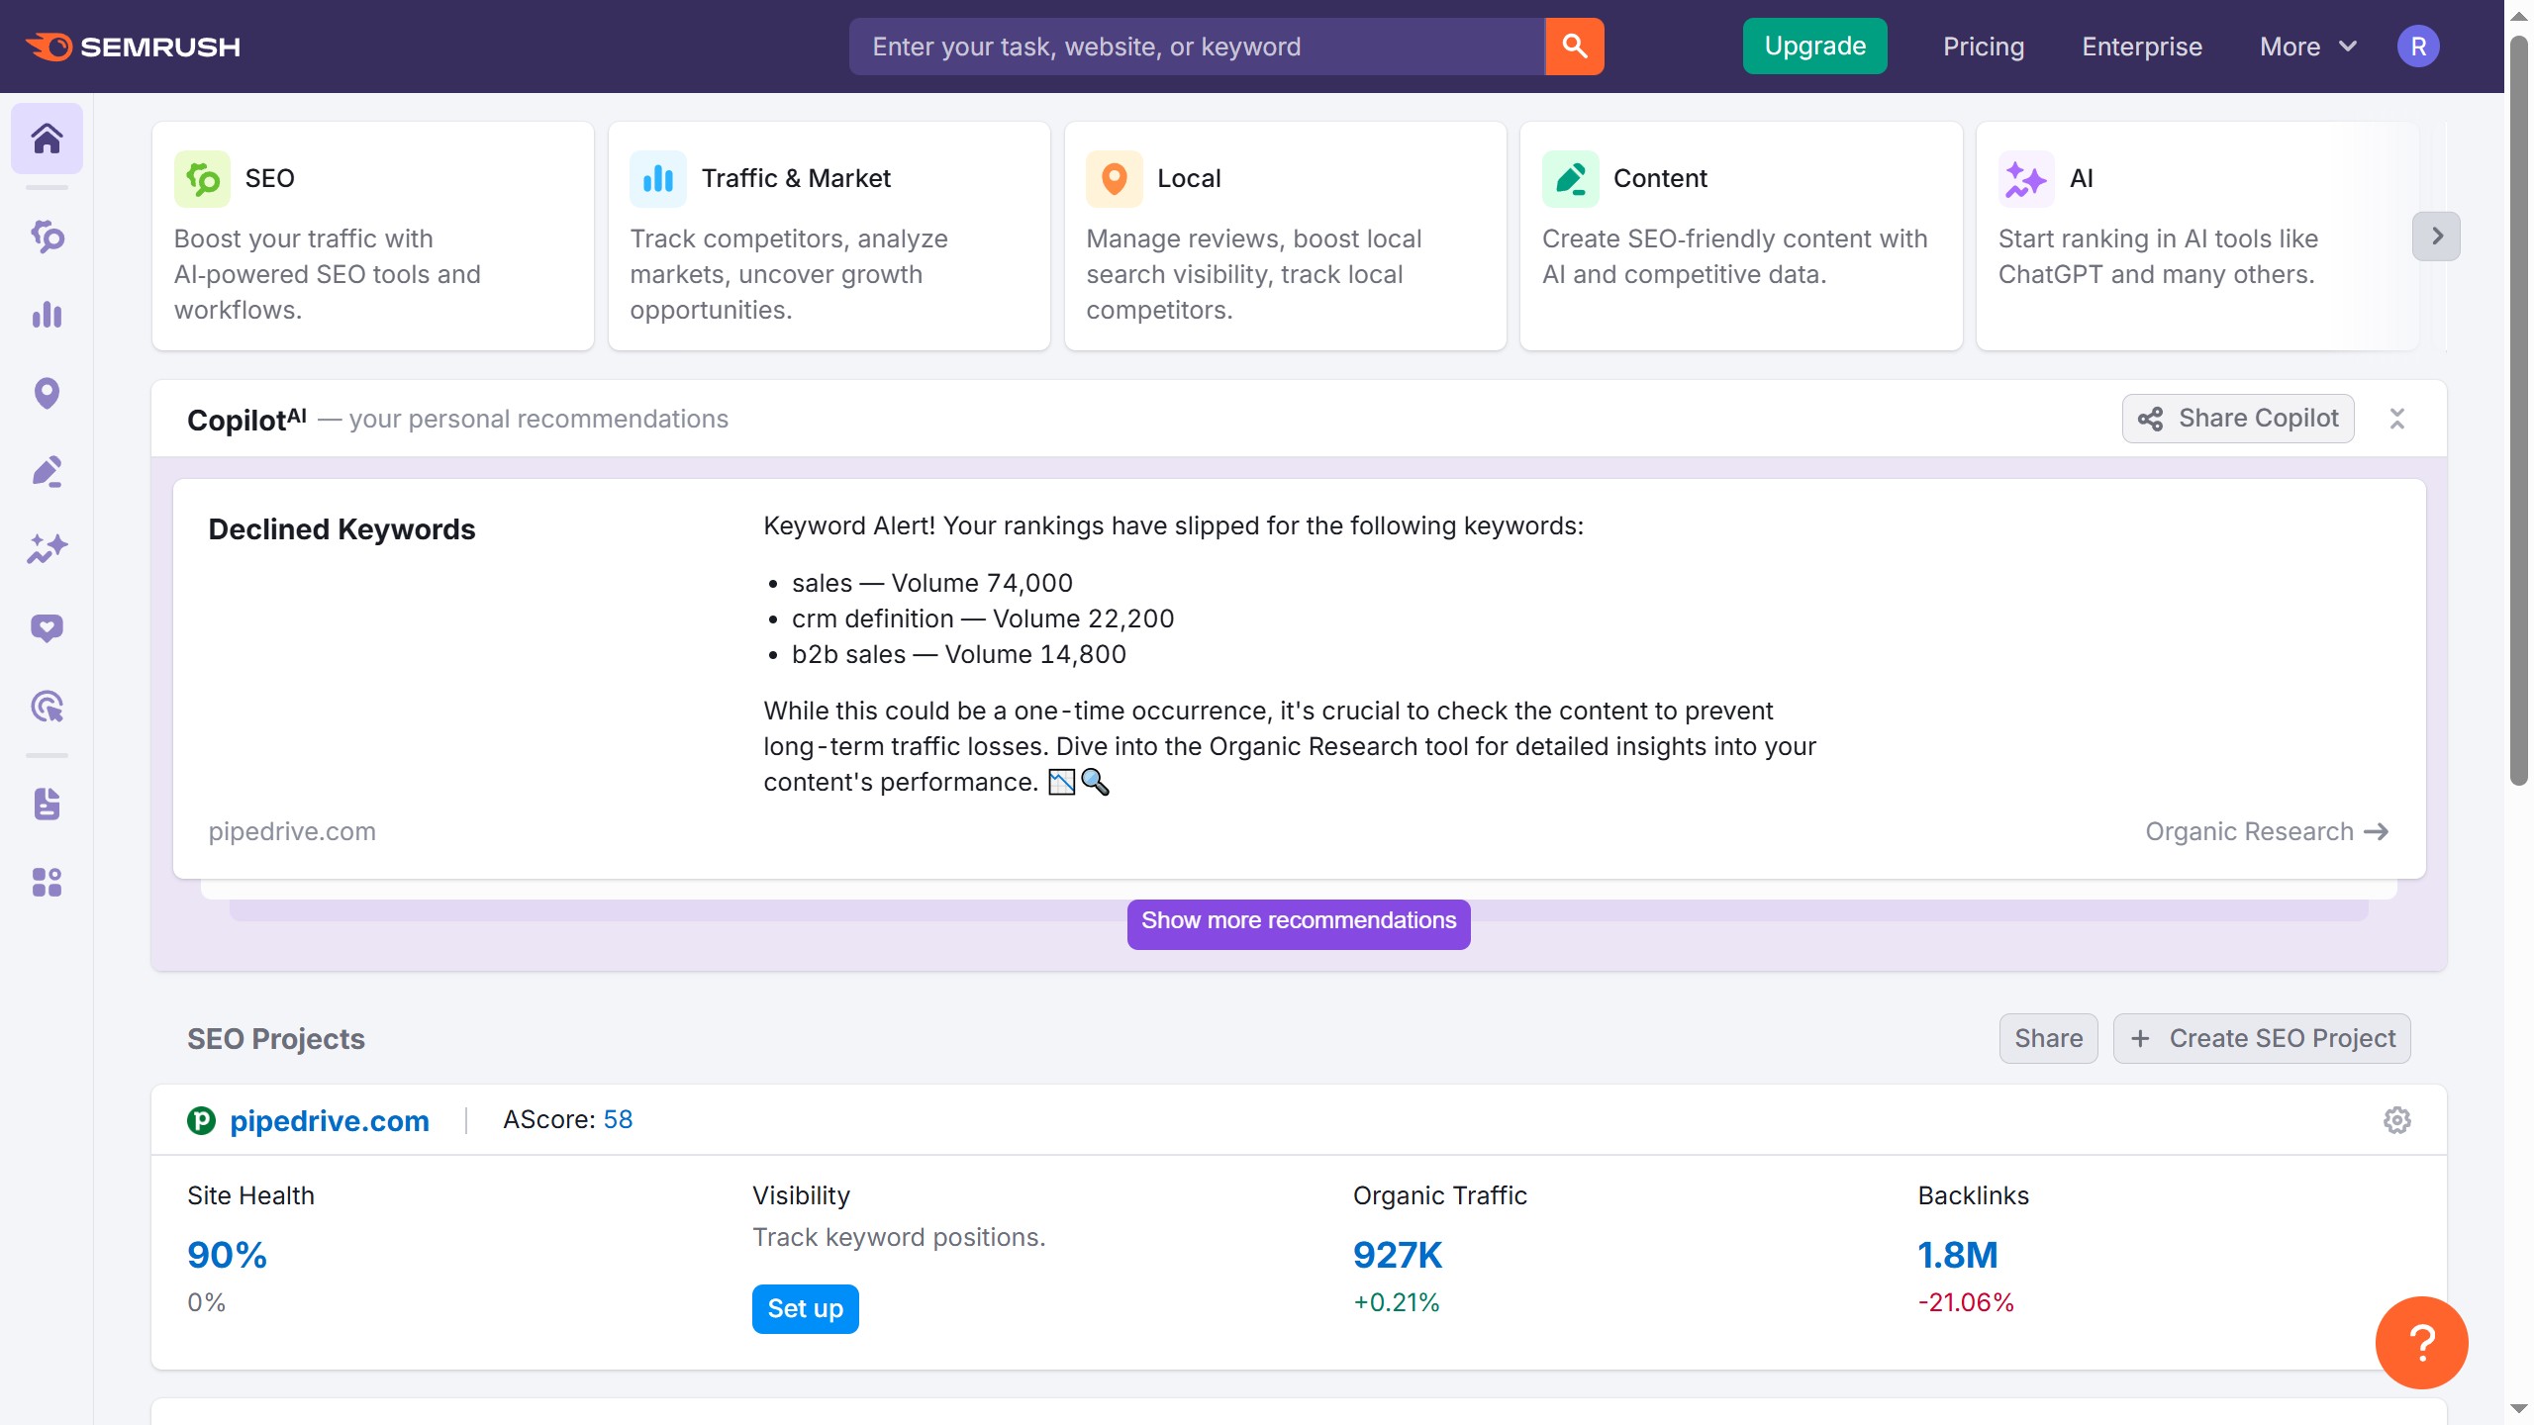
Task: Open the Reports sidebar document icon
Action: 47,804
